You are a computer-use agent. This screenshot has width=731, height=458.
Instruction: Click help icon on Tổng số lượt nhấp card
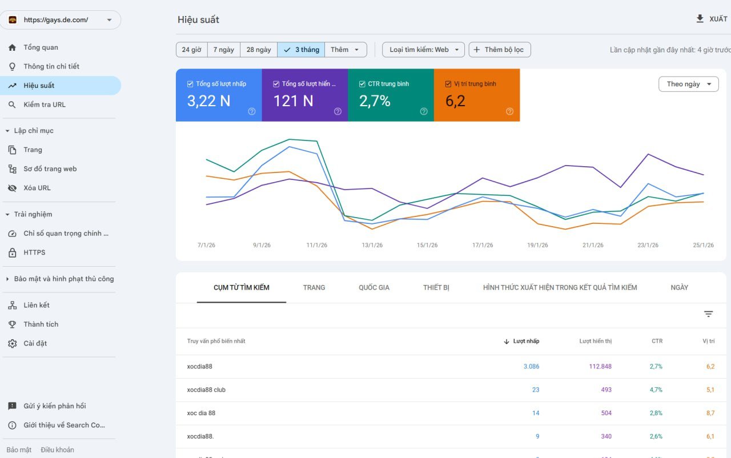point(252,111)
